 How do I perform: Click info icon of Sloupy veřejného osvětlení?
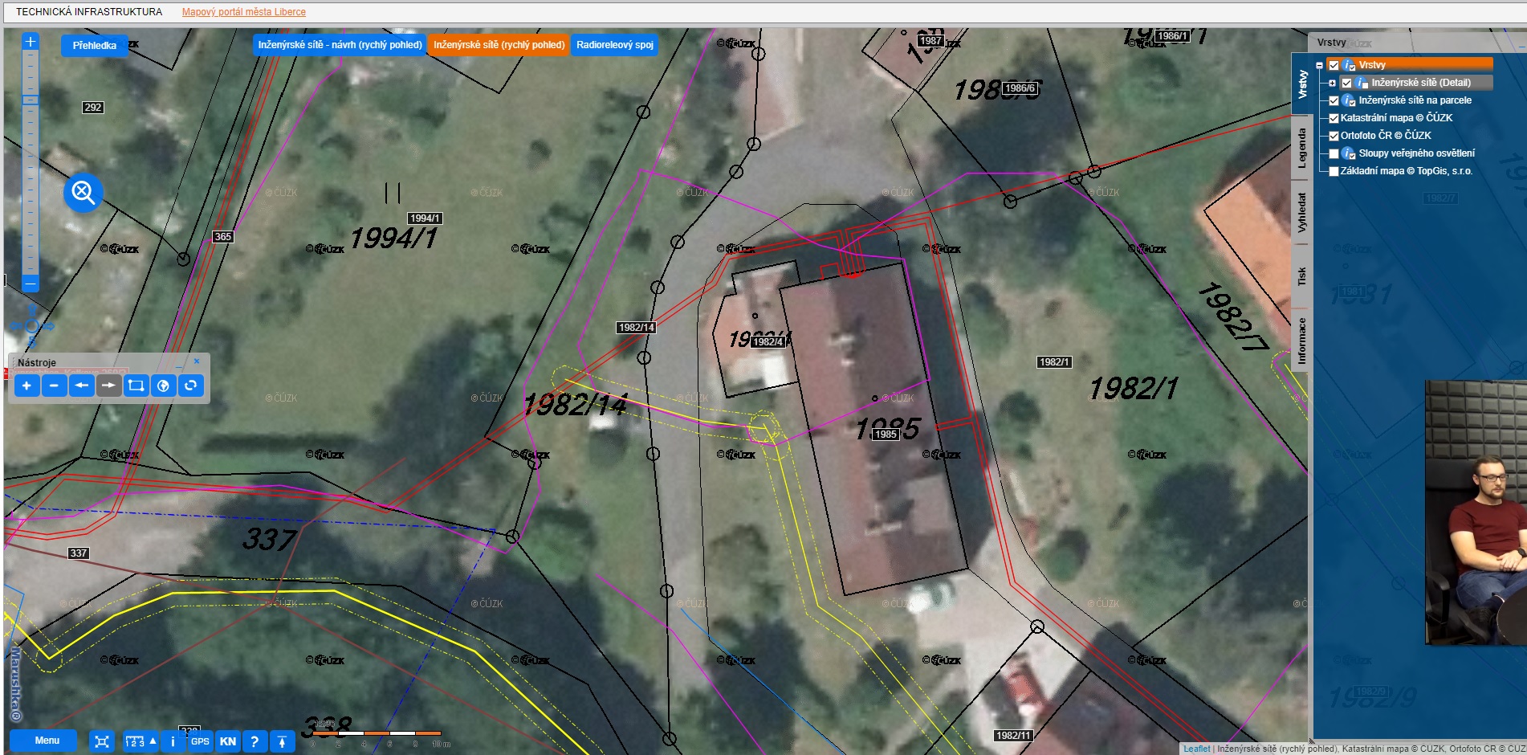point(1349,153)
